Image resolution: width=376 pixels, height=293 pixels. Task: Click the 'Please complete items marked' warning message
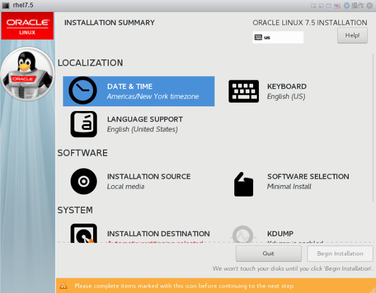tap(185, 286)
